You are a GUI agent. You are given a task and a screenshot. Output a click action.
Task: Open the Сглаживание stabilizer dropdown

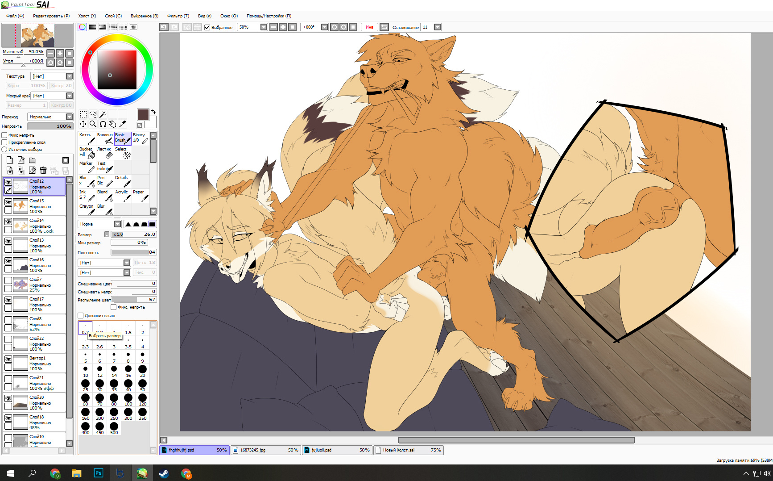coord(437,27)
